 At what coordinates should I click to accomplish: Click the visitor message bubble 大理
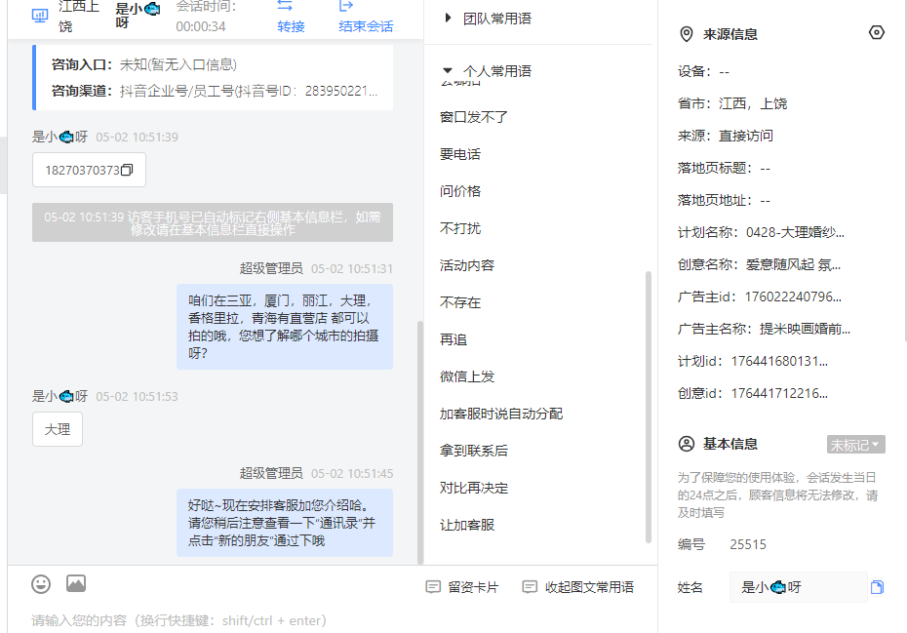click(x=58, y=429)
